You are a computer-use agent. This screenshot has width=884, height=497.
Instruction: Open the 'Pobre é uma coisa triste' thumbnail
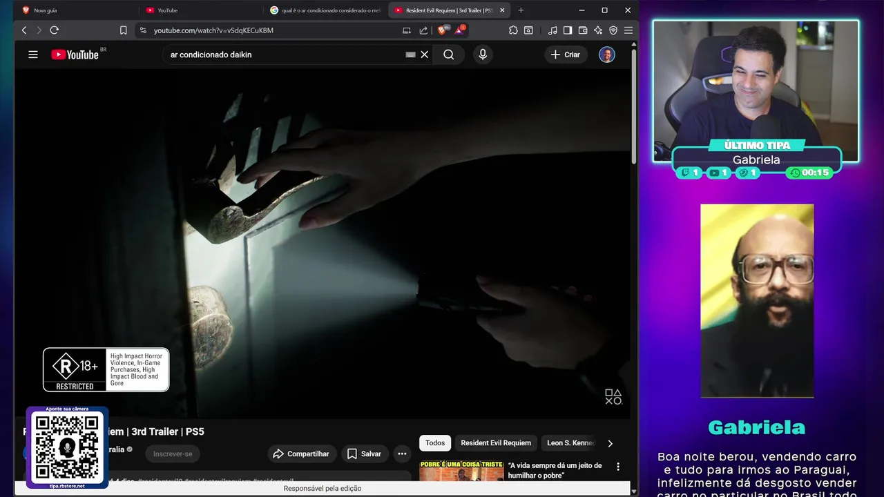click(461, 470)
